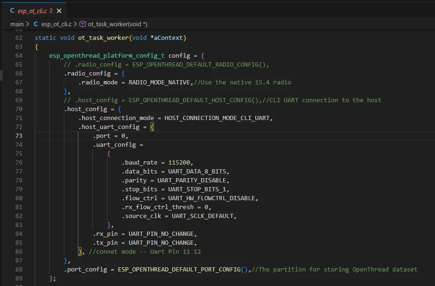Click the HOST_CONNECTION_MODE_CLI_UART constant
435x286 pixels.
[x=217, y=118]
